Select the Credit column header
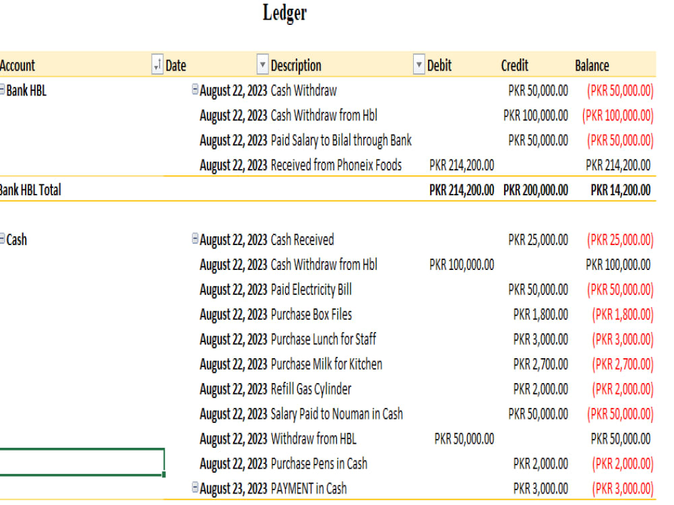This screenshot has height=505, width=674. 514,65
